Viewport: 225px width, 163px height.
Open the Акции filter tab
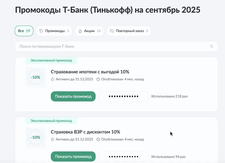pos(89,31)
